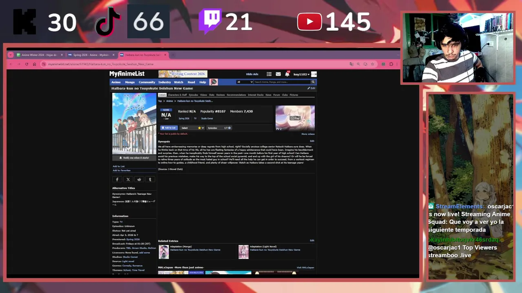This screenshot has width=522, height=293.
Task: Click the browser address bar URL
Action: click(x=101, y=64)
